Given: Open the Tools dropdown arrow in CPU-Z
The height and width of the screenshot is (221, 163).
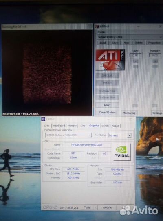Looking at the screenshot, I should [96, 207].
